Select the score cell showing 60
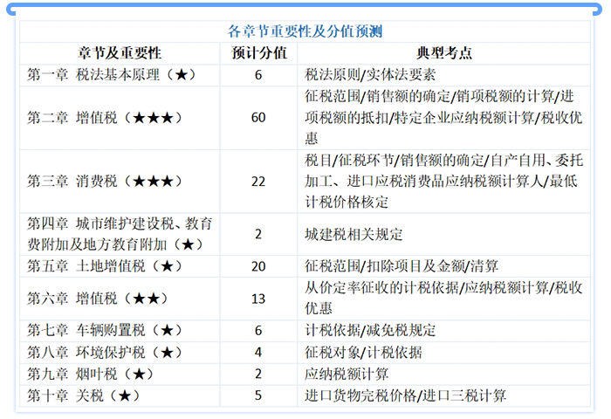Viewport: 611px width, 419px height. (x=258, y=117)
